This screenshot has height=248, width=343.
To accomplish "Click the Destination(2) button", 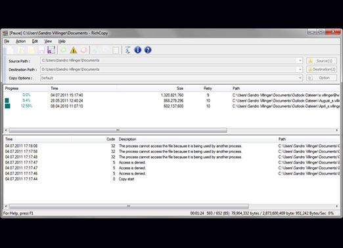I will point(321,70).
